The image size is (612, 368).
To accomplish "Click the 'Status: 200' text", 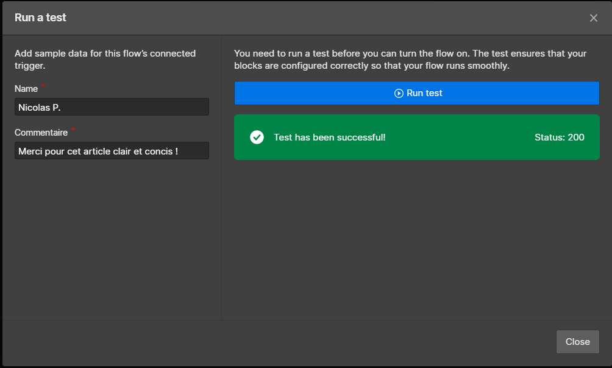I will [559, 137].
